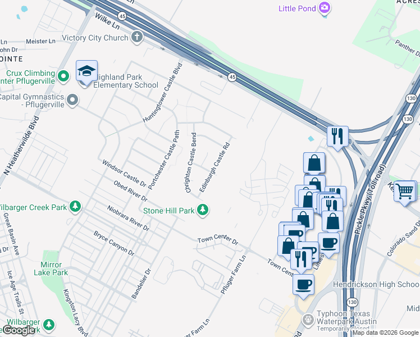Viewport: 420px width, 337px height.
Task: Click the Crux Climbing Center green pin
Action: click(63, 76)
